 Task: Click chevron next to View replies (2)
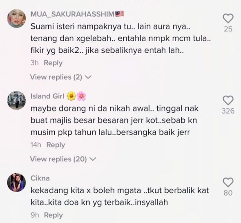click(88, 77)
